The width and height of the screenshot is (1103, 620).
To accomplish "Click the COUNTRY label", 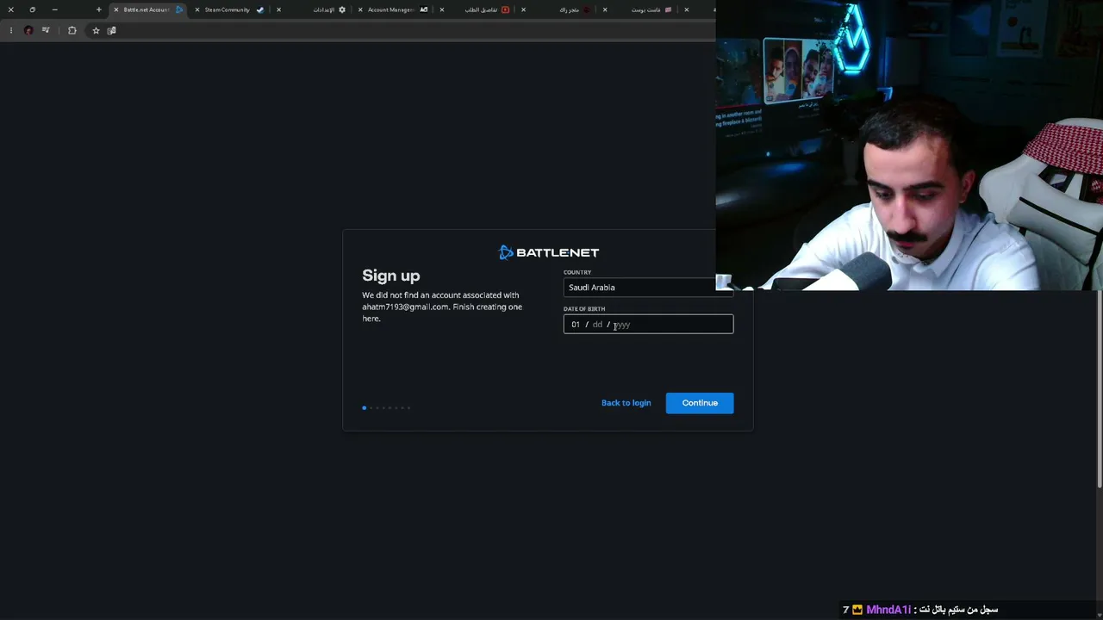I will point(577,272).
